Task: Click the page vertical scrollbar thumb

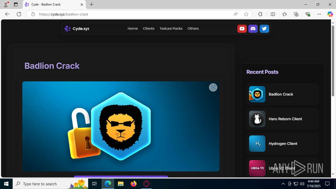Action: click(x=333, y=61)
